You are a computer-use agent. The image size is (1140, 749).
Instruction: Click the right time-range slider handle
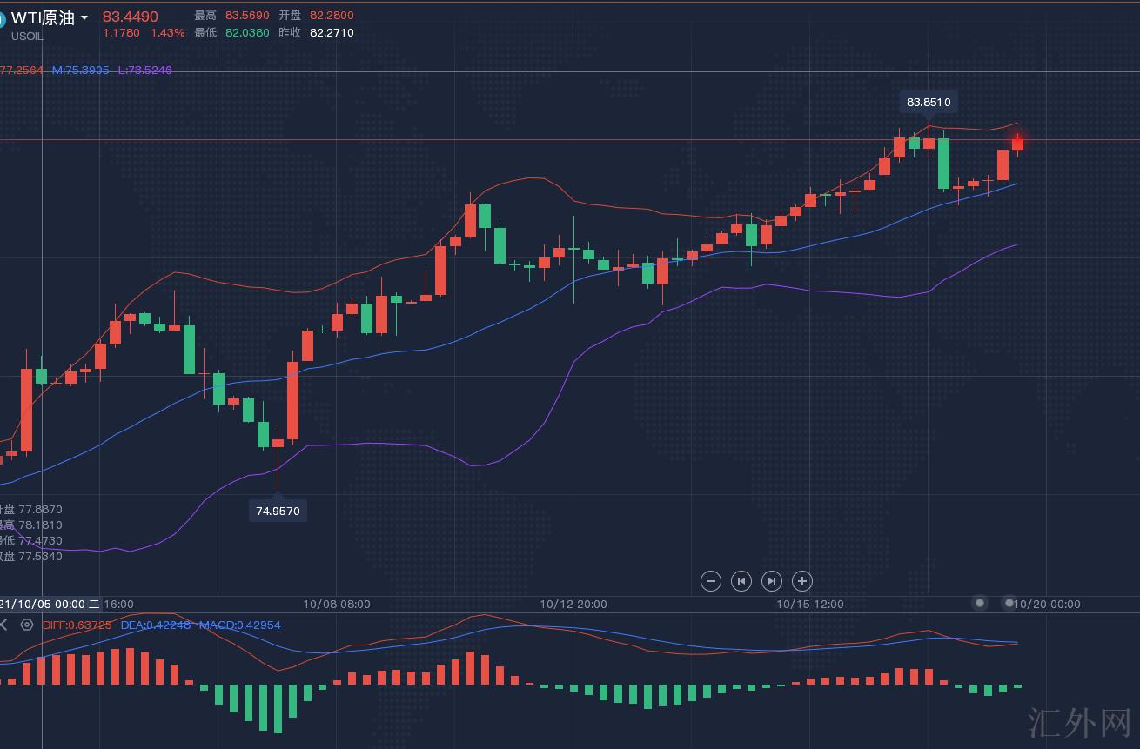pos(1009,603)
